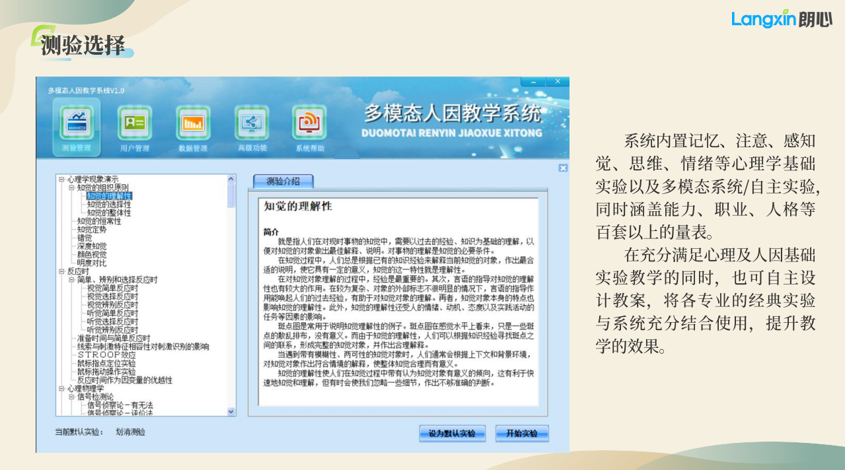This screenshot has width=845, height=470.
Task: Click the 设为默认实验 button
Action: coord(452,434)
